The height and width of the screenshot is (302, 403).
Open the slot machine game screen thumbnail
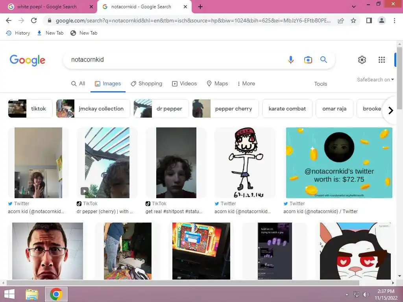(x=201, y=251)
